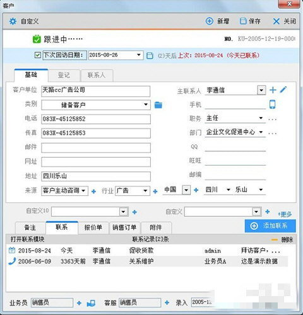Click into the 传真 field
The height and width of the screenshot is (315, 303).
(x=96, y=133)
